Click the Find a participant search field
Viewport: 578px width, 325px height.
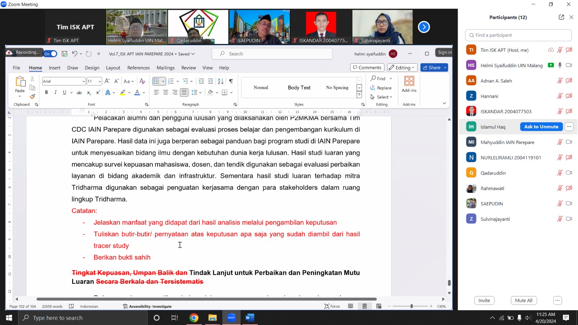tap(518, 35)
